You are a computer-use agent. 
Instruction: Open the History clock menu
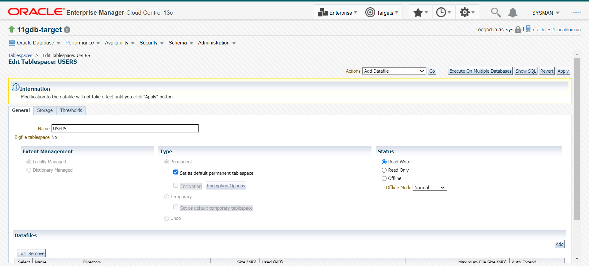441,12
